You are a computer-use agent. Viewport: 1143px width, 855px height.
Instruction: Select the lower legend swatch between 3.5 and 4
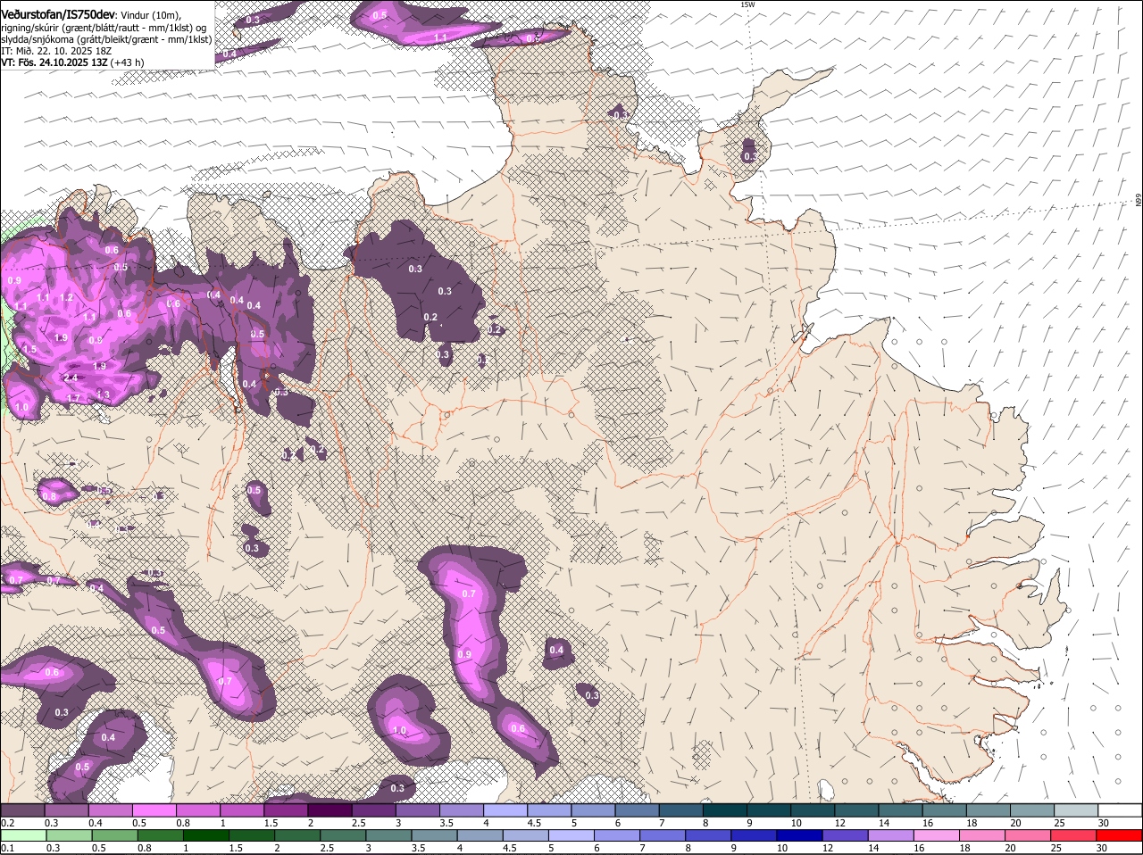435,835
